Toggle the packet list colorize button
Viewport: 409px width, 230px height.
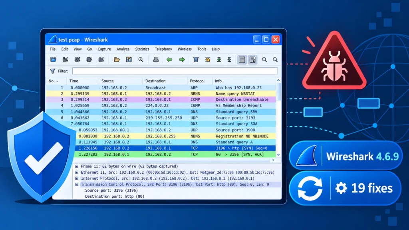coord(242,59)
